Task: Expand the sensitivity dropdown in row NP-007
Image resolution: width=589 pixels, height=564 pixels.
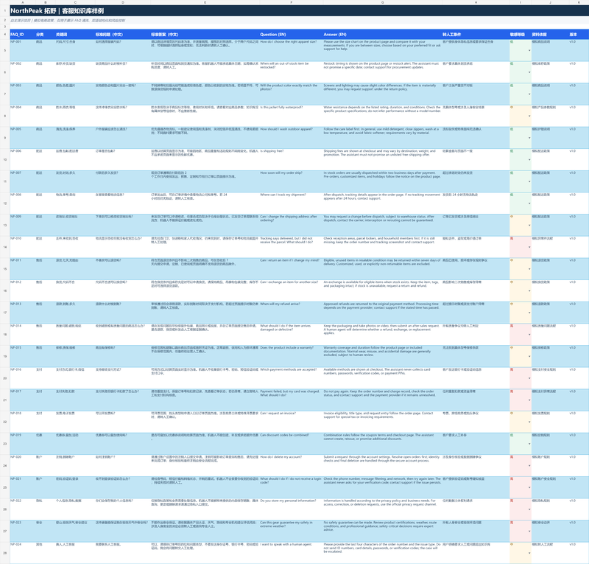Action: [529, 181]
